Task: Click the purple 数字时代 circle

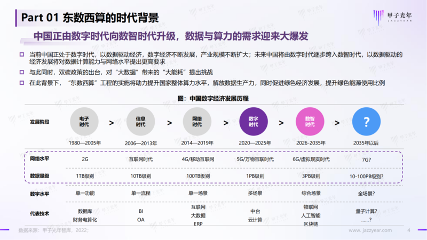Action: click(254, 122)
